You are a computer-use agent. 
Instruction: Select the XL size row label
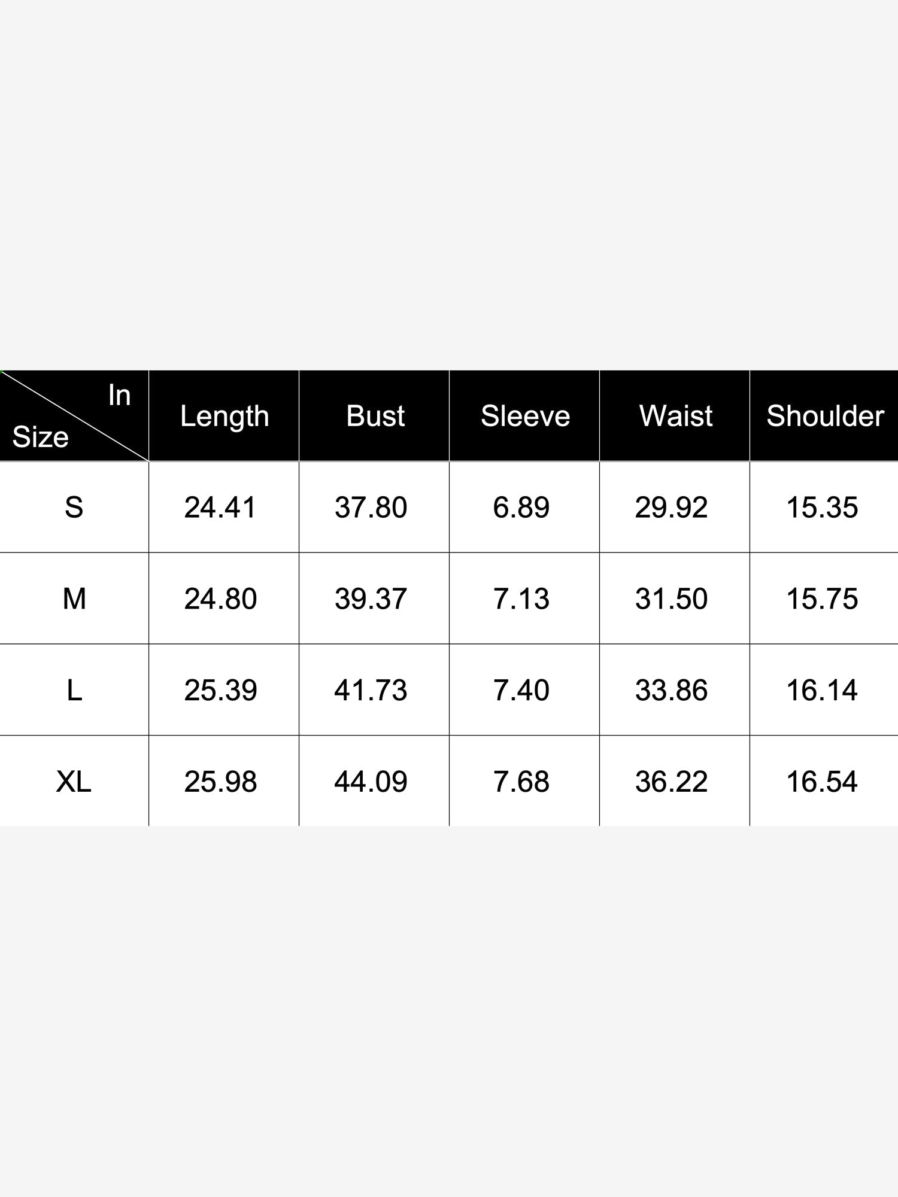pyautogui.click(x=74, y=782)
